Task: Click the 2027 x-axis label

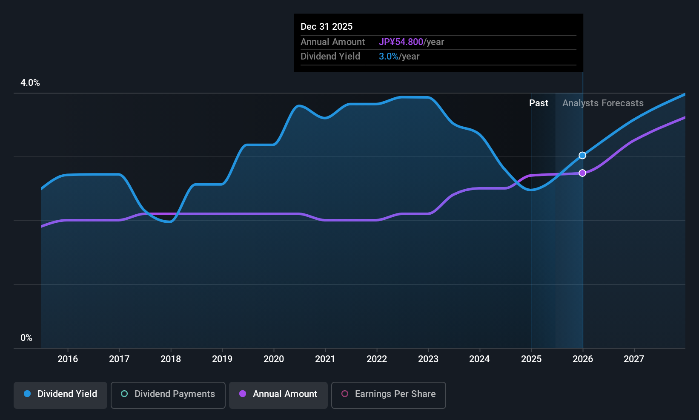Action: tap(634, 359)
